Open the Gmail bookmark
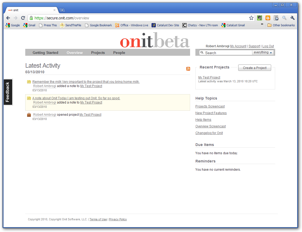The height and width of the screenshot is (232, 302). pos(29,25)
